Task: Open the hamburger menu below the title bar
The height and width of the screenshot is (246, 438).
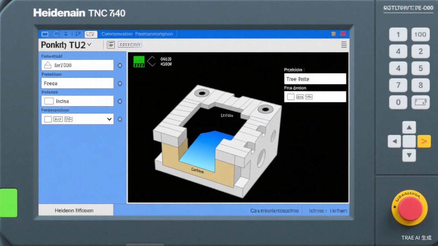Action: click(x=344, y=45)
